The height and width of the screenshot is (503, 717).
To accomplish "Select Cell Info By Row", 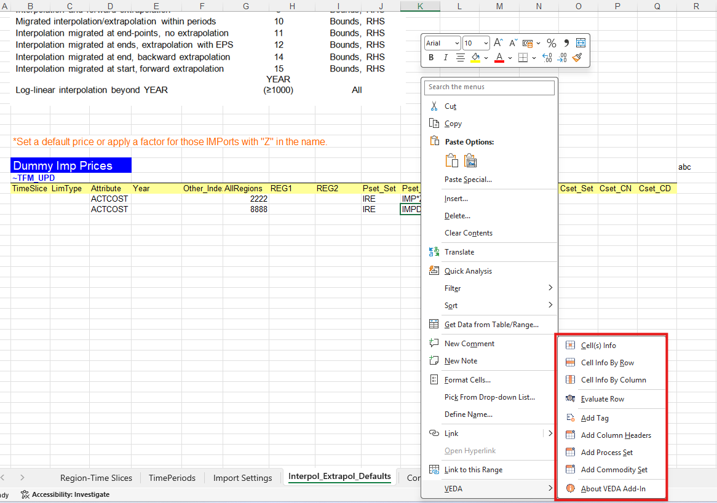I will coord(611,363).
